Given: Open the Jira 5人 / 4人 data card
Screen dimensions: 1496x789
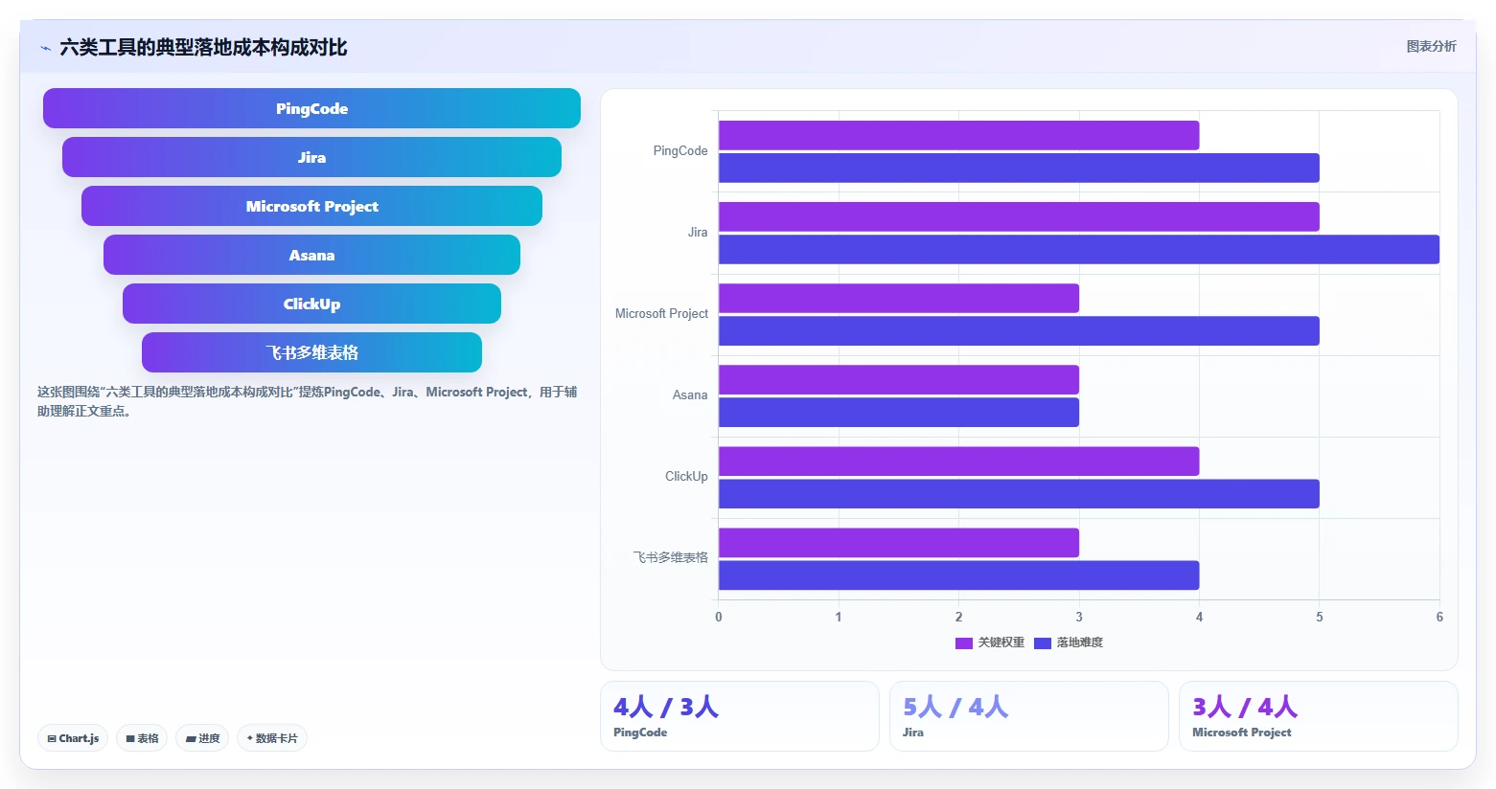Looking at the screenshot, I should (1028, 716).
